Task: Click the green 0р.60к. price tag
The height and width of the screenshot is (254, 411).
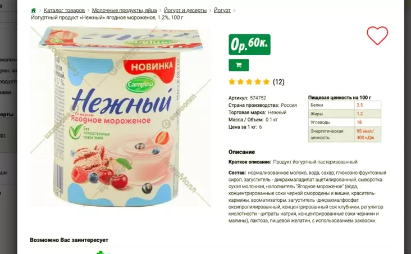Action: tap(249, 44)
